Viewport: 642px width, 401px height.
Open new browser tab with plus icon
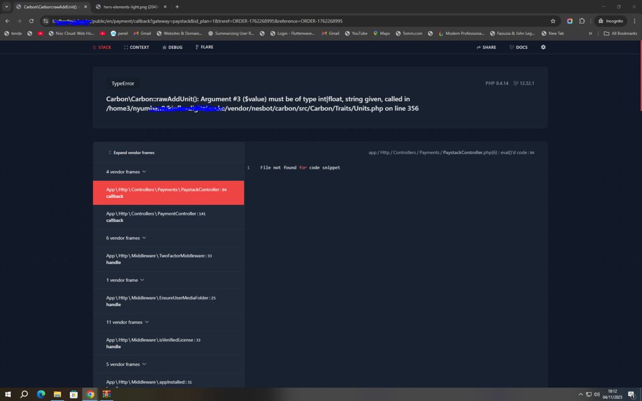pyautogui.click(x=177, y=7)
